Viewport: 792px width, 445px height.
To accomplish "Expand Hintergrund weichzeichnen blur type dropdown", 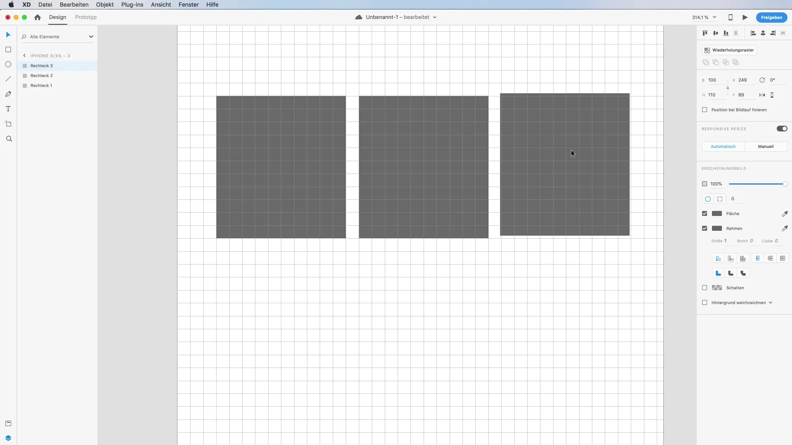I will (x=770, y=303).
